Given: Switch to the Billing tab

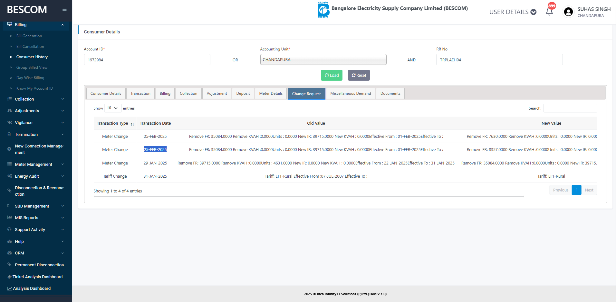Looking at the screenshot, I should pyautogui.click(x=165, y=93).
